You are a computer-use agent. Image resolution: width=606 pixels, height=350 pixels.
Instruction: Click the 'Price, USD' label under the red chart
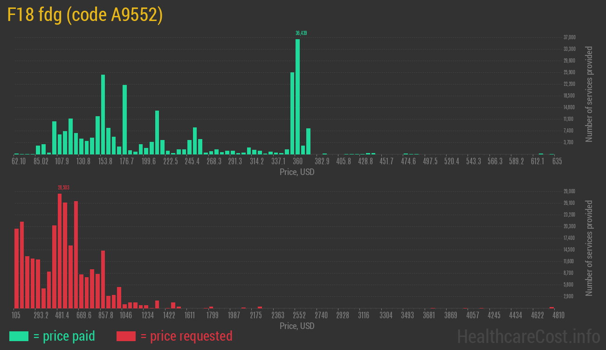pos(297,326)
